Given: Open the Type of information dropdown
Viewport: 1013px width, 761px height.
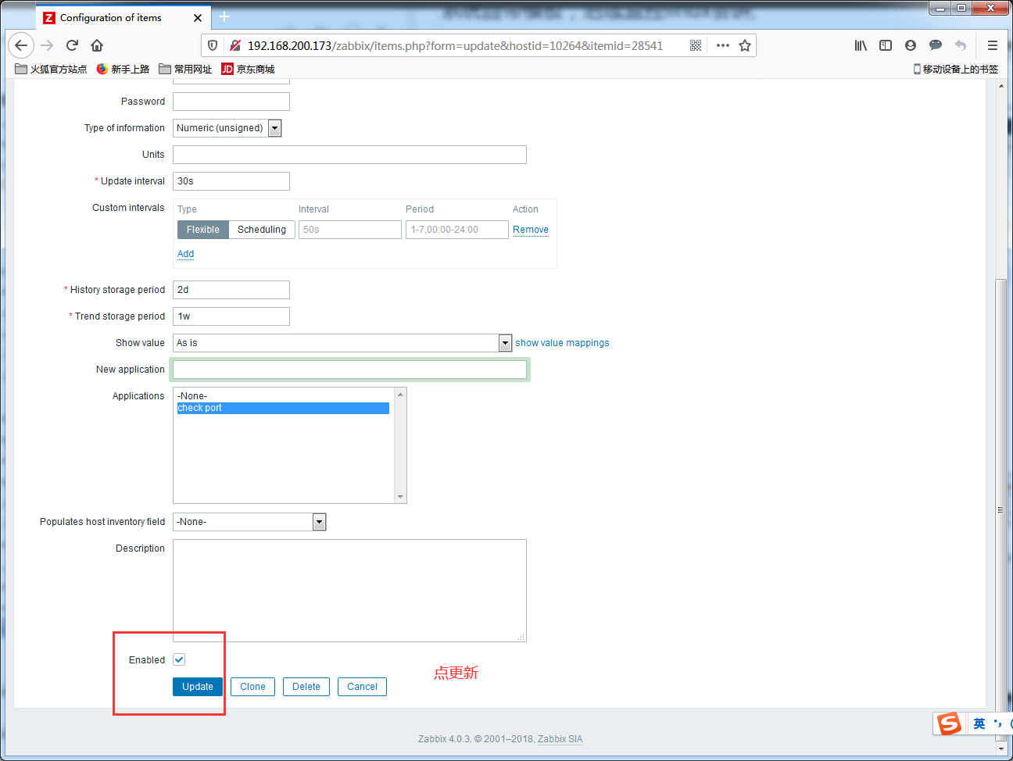Looking at the screenshot, I should point(227,128).
